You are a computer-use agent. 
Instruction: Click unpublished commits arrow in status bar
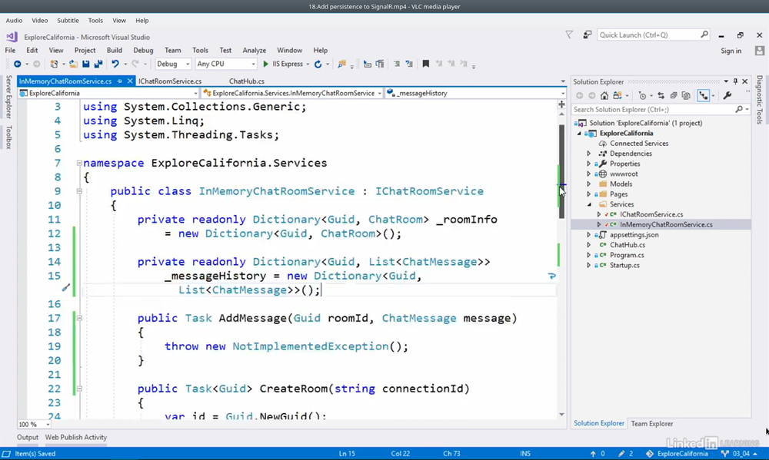pos(593,454)
